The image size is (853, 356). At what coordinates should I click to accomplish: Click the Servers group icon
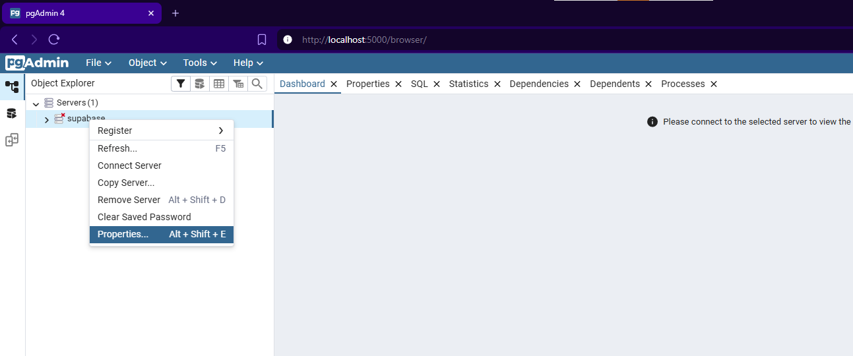pos(49,103)
